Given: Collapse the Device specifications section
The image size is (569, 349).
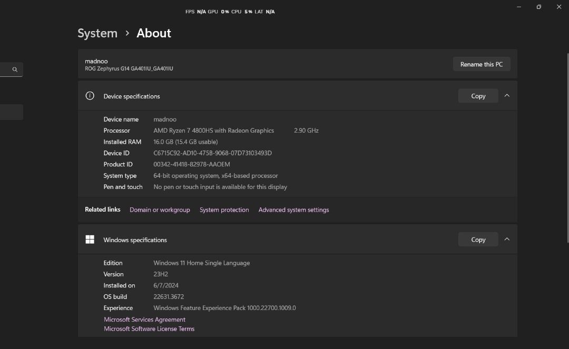Looking at the screenshot, I should coord(507,96).
